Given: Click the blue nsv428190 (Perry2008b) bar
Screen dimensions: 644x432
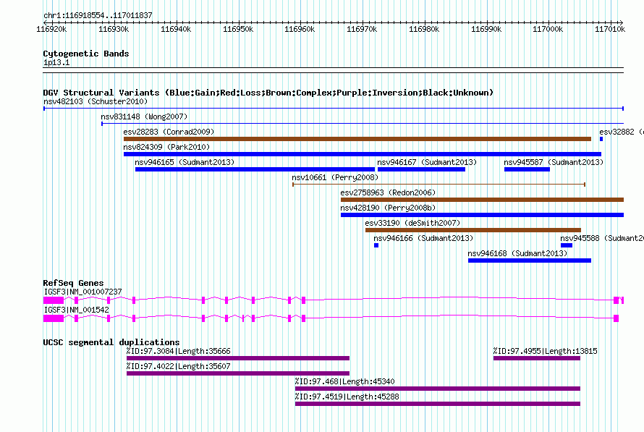Looking at the screenshot, I should coord(482,215).
